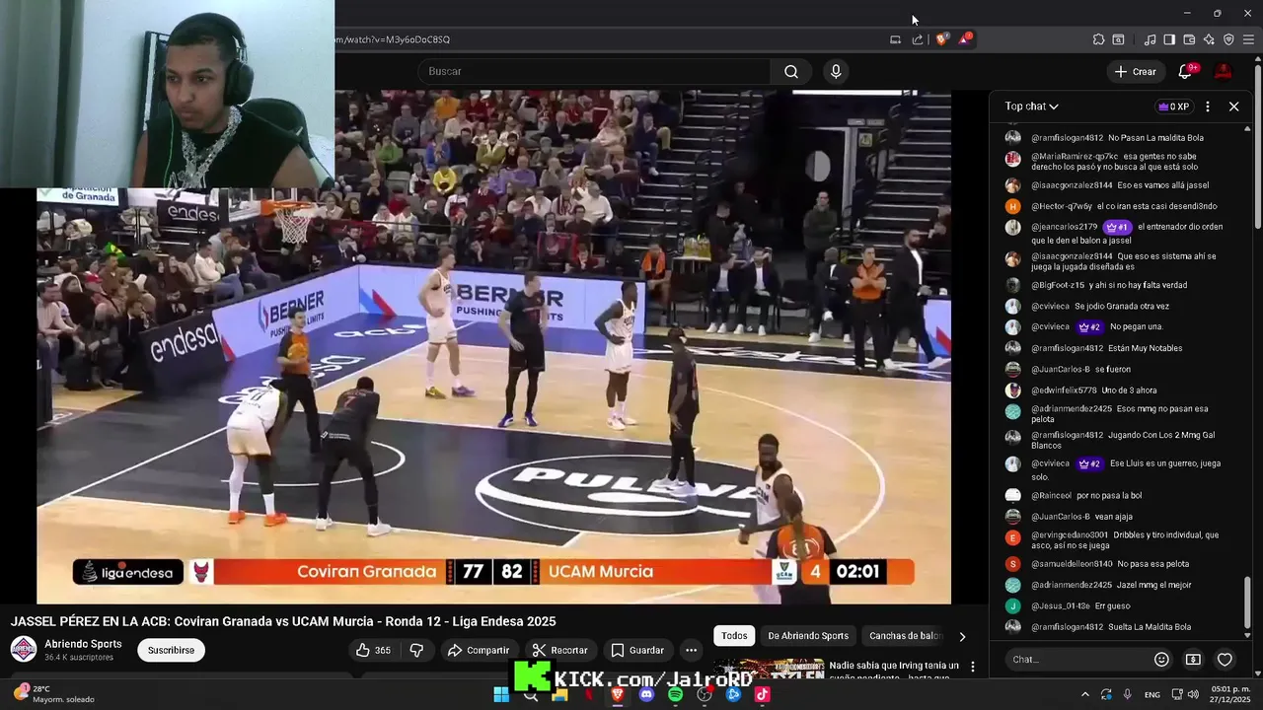Viewport: 1263px width, 710px height.
Task: Open YouTube notifications bell
Action: tap(1185, 71)
